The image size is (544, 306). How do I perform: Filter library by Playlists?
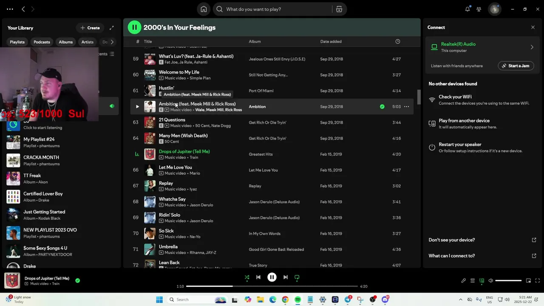coord(17,42)
